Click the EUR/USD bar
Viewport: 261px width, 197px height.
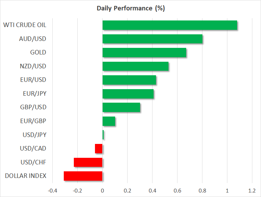click(129, 80)
